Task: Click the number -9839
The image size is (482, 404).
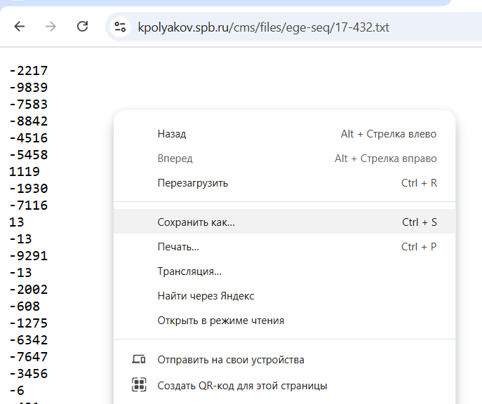Action: [x=28, y=88]
